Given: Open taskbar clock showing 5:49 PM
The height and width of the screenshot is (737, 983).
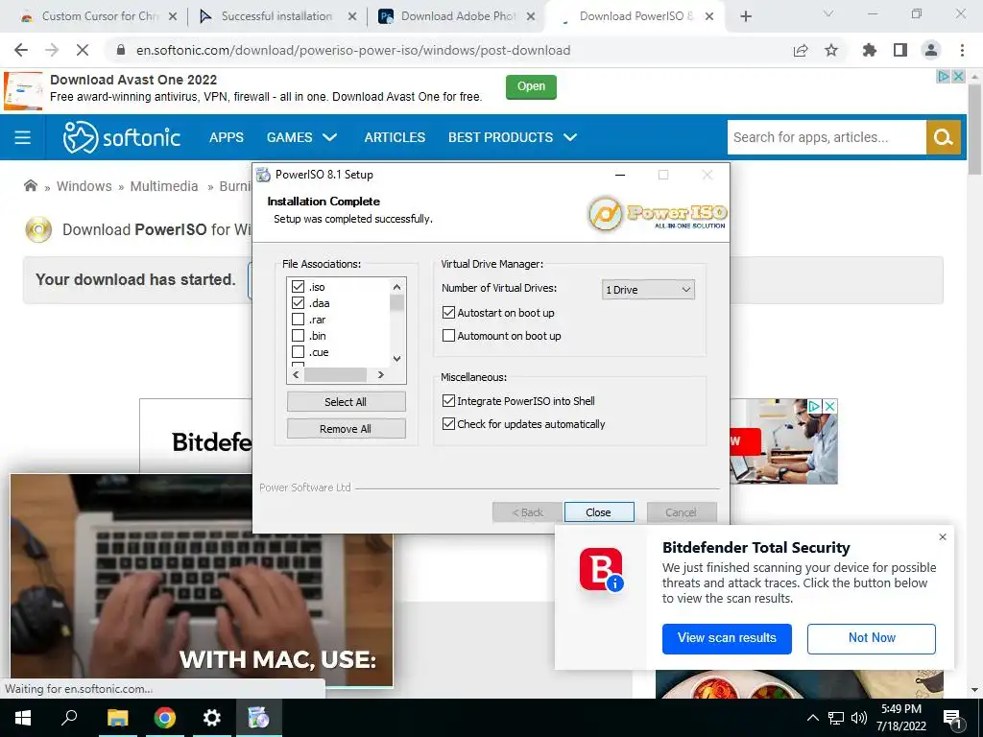Looking at the screenshot, I should pyautogui.click(x=900, y=718).
